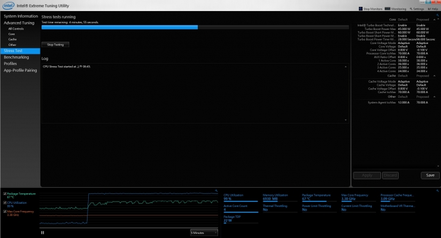Click the Package Temperature 67 °C tile

tap(319, 198)
